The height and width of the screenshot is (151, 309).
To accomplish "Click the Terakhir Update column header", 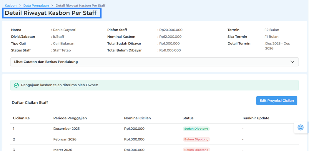I will coord(255,118).
